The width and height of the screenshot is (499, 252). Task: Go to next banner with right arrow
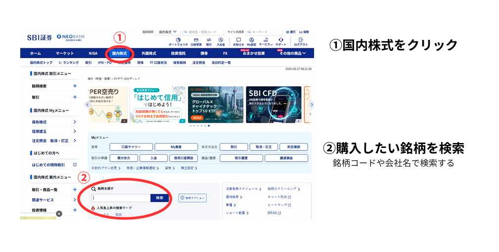click(311, 105)
